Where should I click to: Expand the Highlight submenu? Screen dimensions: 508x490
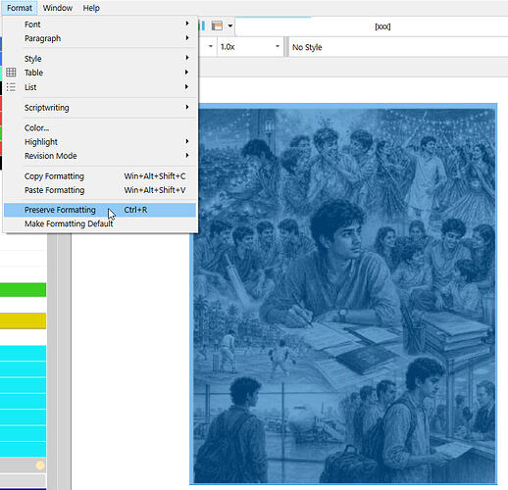(100, 142)
